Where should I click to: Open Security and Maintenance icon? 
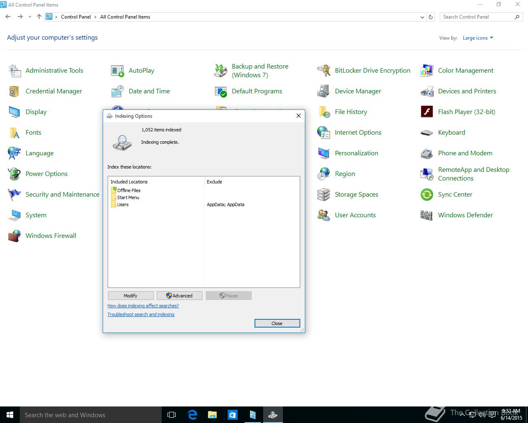pyautogui.click(x=14, y=195)
